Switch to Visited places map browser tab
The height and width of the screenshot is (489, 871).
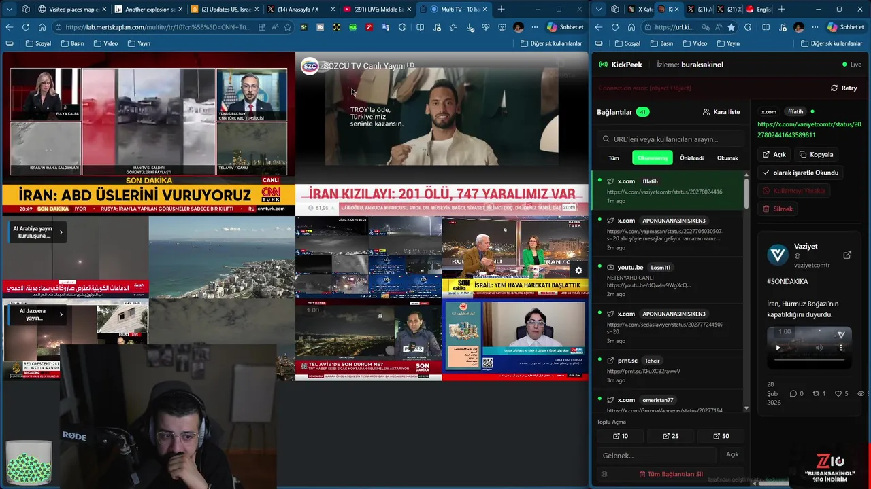pos(72,10)
